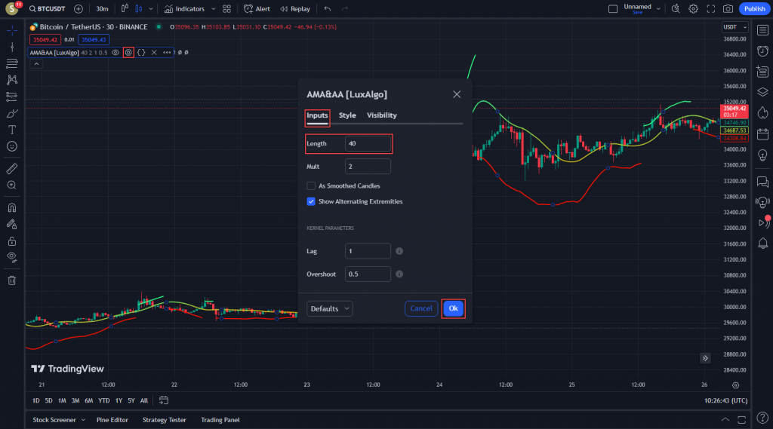Uncheck Show Alternating Extremities
This screenshot has height=429, width=773.
(x=311, y=201)
